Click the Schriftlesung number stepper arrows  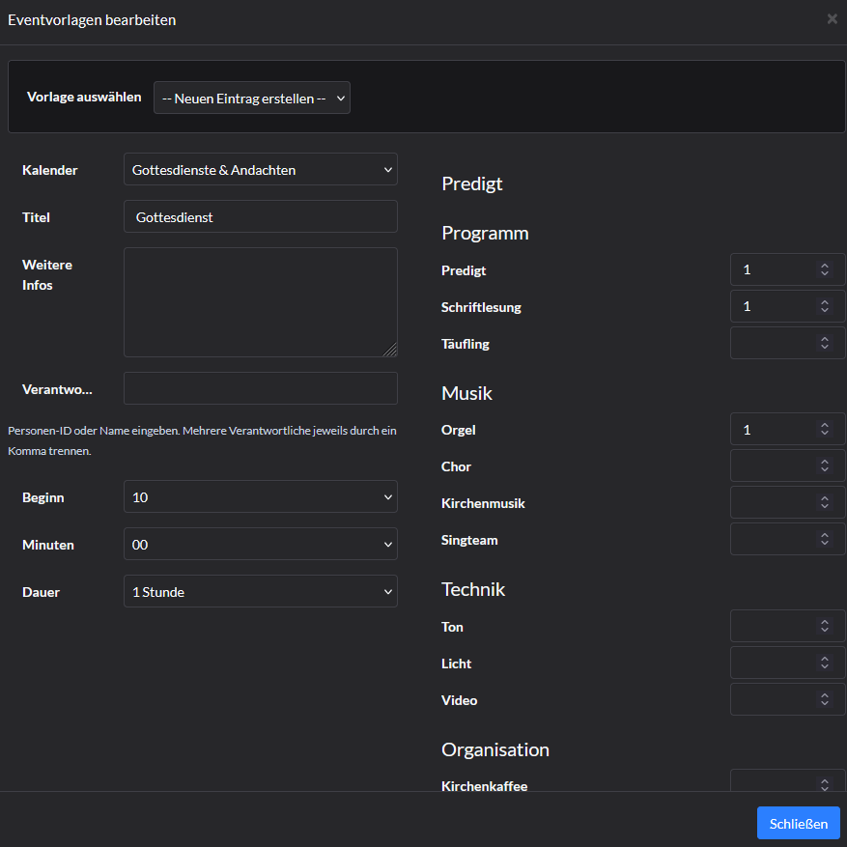coord(825,306)
